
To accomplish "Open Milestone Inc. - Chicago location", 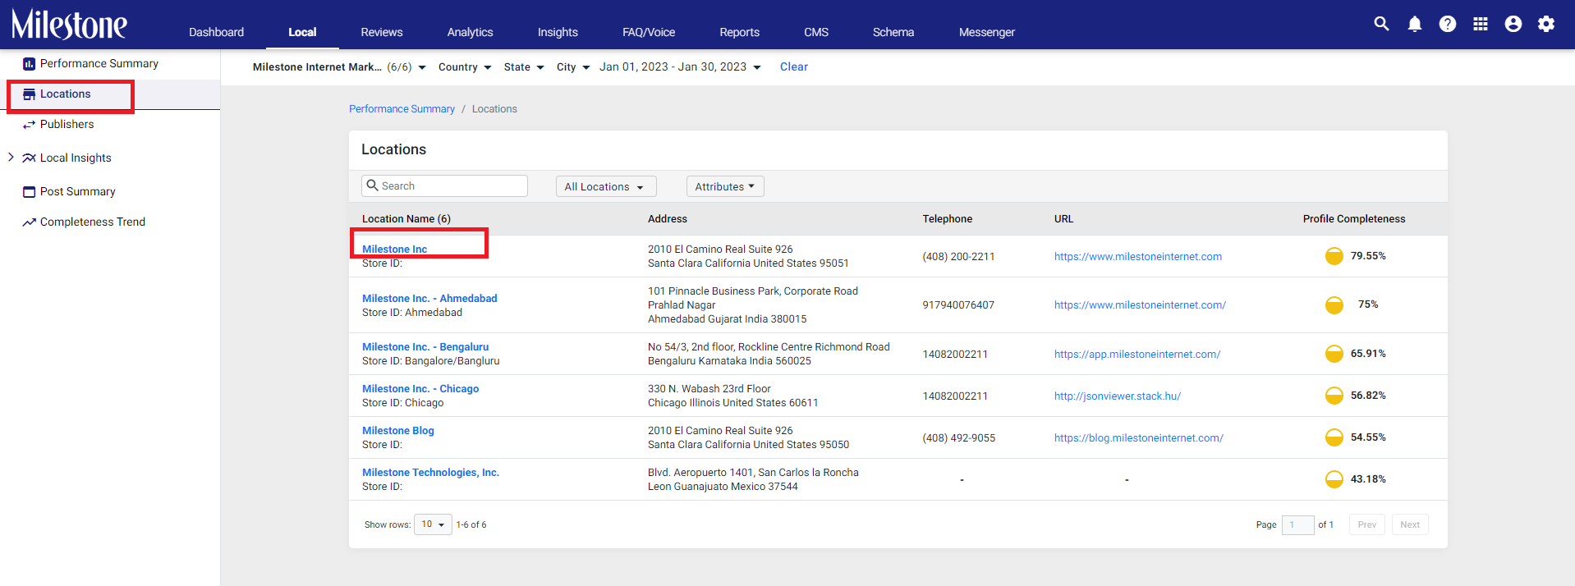I will coord(420,389).
